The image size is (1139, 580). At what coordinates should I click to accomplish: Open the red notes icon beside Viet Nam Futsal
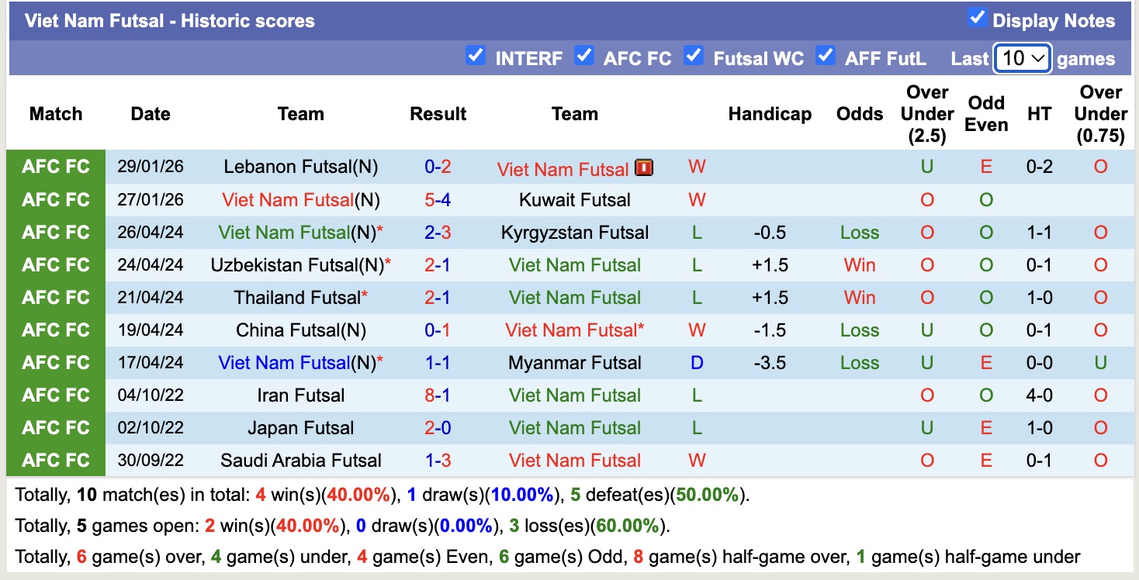(645, 167)
